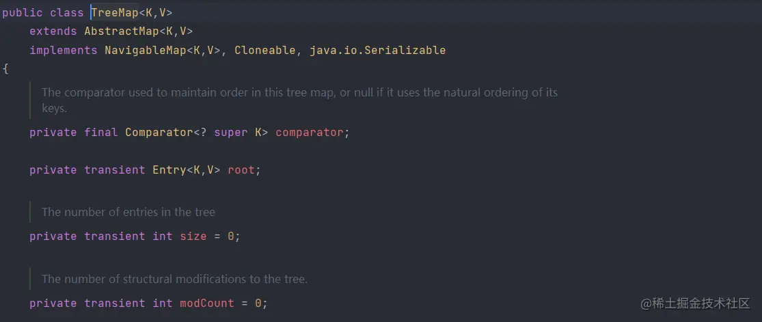Click AbstractMap in the extends clause
Viewport: 762px width, 322px height.
click(122, 31)
